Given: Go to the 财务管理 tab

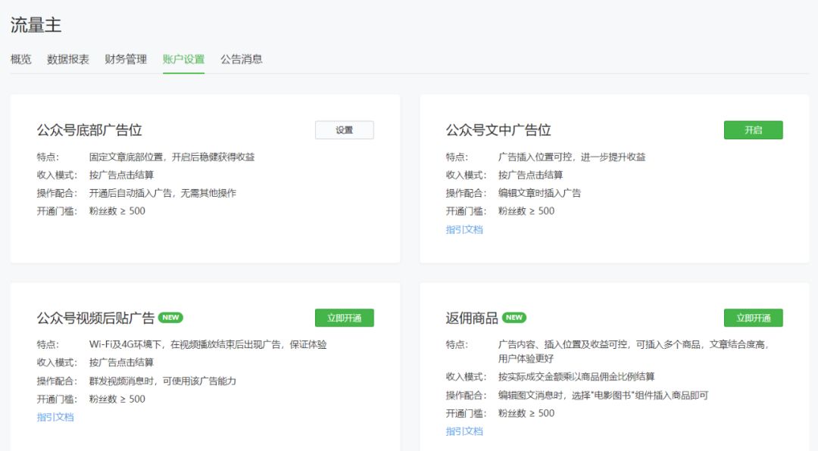Looking at the screenshot, I should pos(126,60).
